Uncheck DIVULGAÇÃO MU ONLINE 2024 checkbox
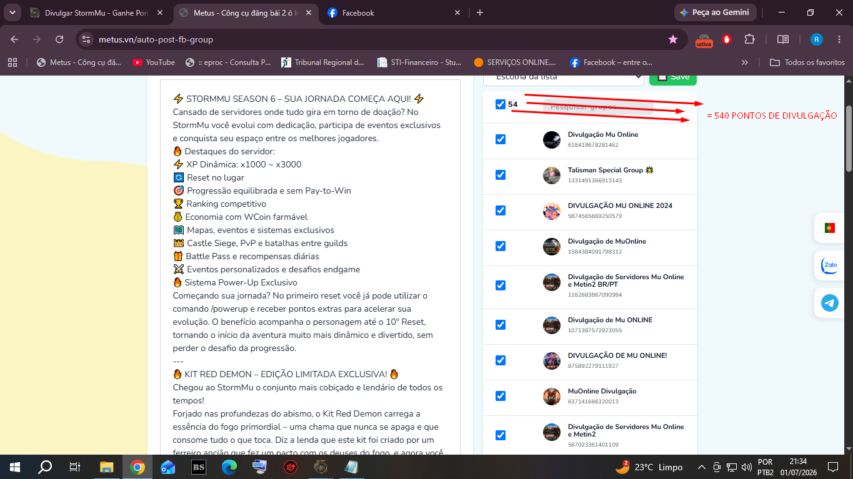 pos(501,210)
